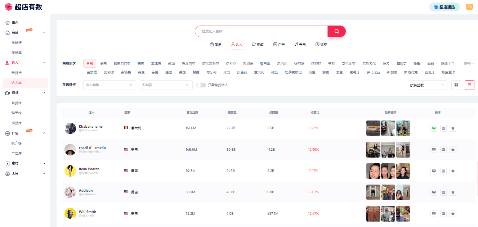The image size is (478, 227).
Task: Open the 按粉丝数 sort dropdown
Action: [x=427, y=85]
